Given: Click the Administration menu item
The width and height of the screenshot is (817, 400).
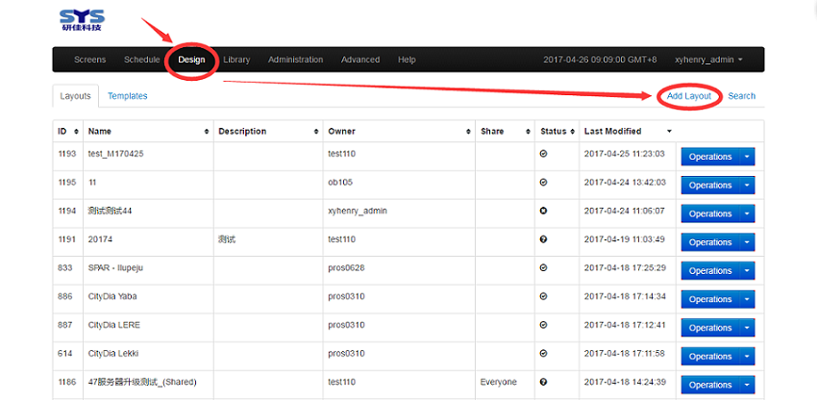Looking at the screenshot, I should pyautogui.click(x=295, y=60).
